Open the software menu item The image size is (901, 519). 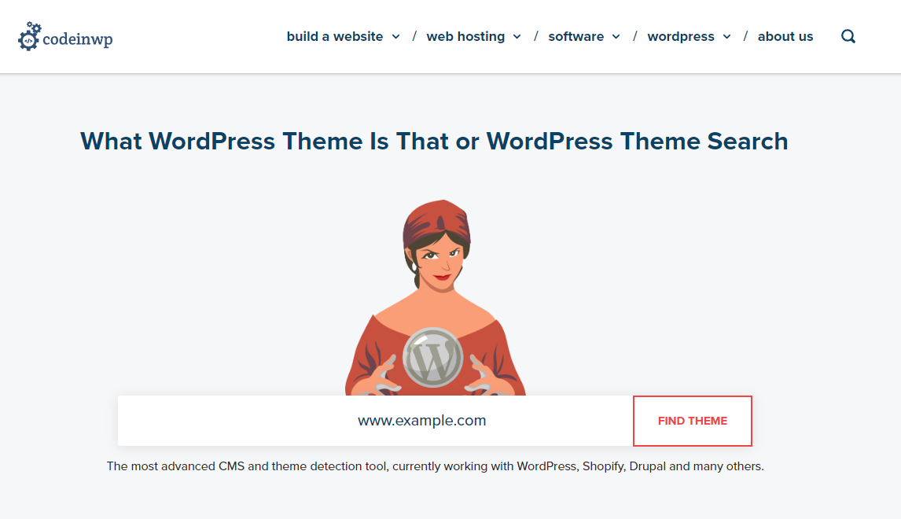click(576, 36)
